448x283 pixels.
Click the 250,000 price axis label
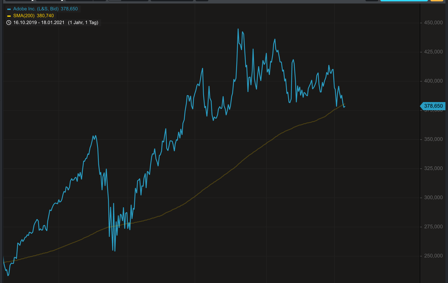click(x=433, y=256)
